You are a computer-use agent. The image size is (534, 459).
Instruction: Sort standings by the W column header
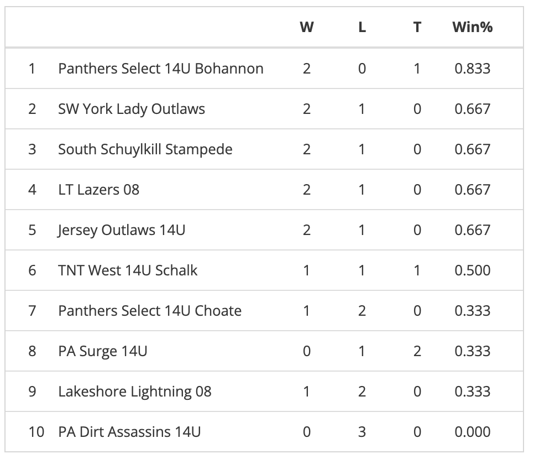tap(306, 27)
